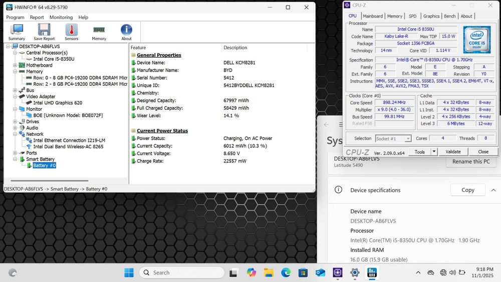This screenshot has height=282, width=501.
Task: Click CPU-Z Tools button
Action: click(419, 152)
